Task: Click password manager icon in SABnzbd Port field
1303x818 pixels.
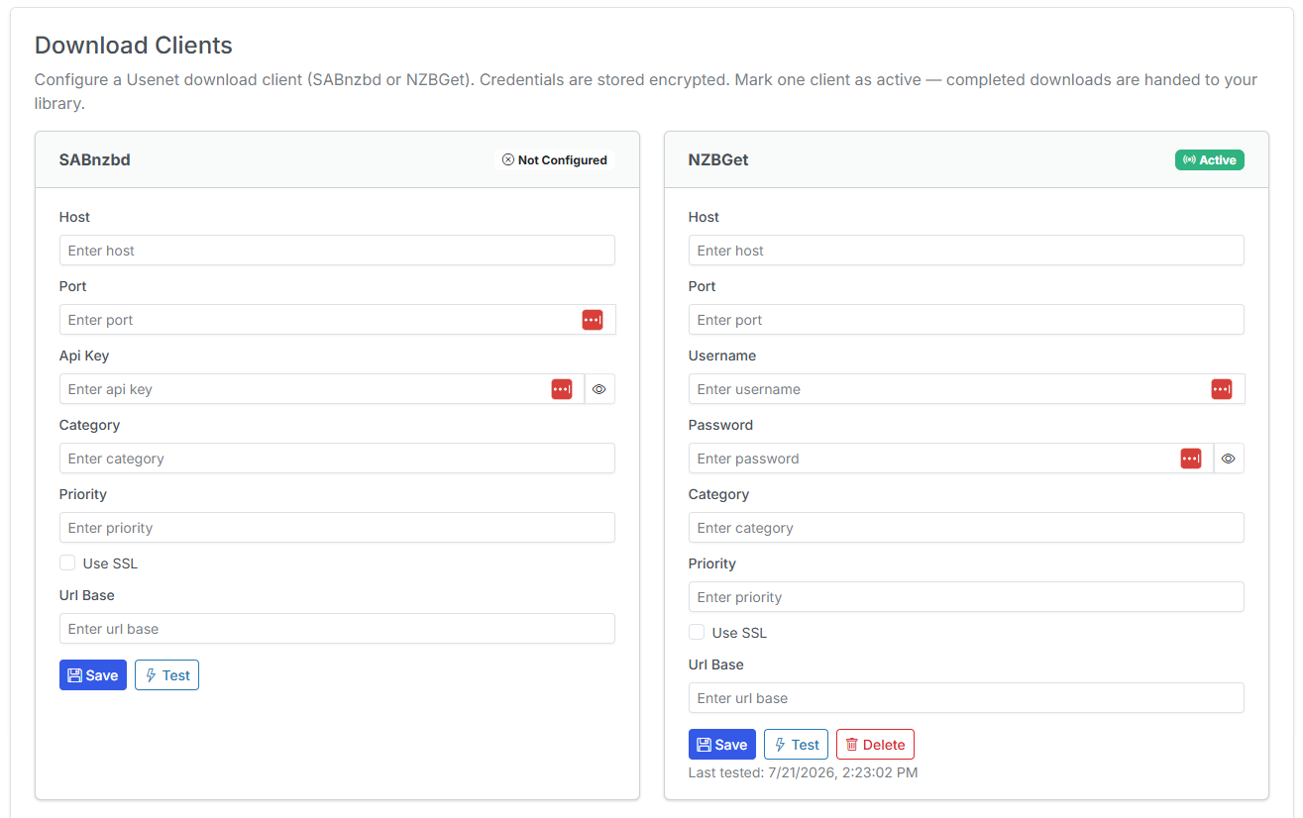Action: click(593, 320)
